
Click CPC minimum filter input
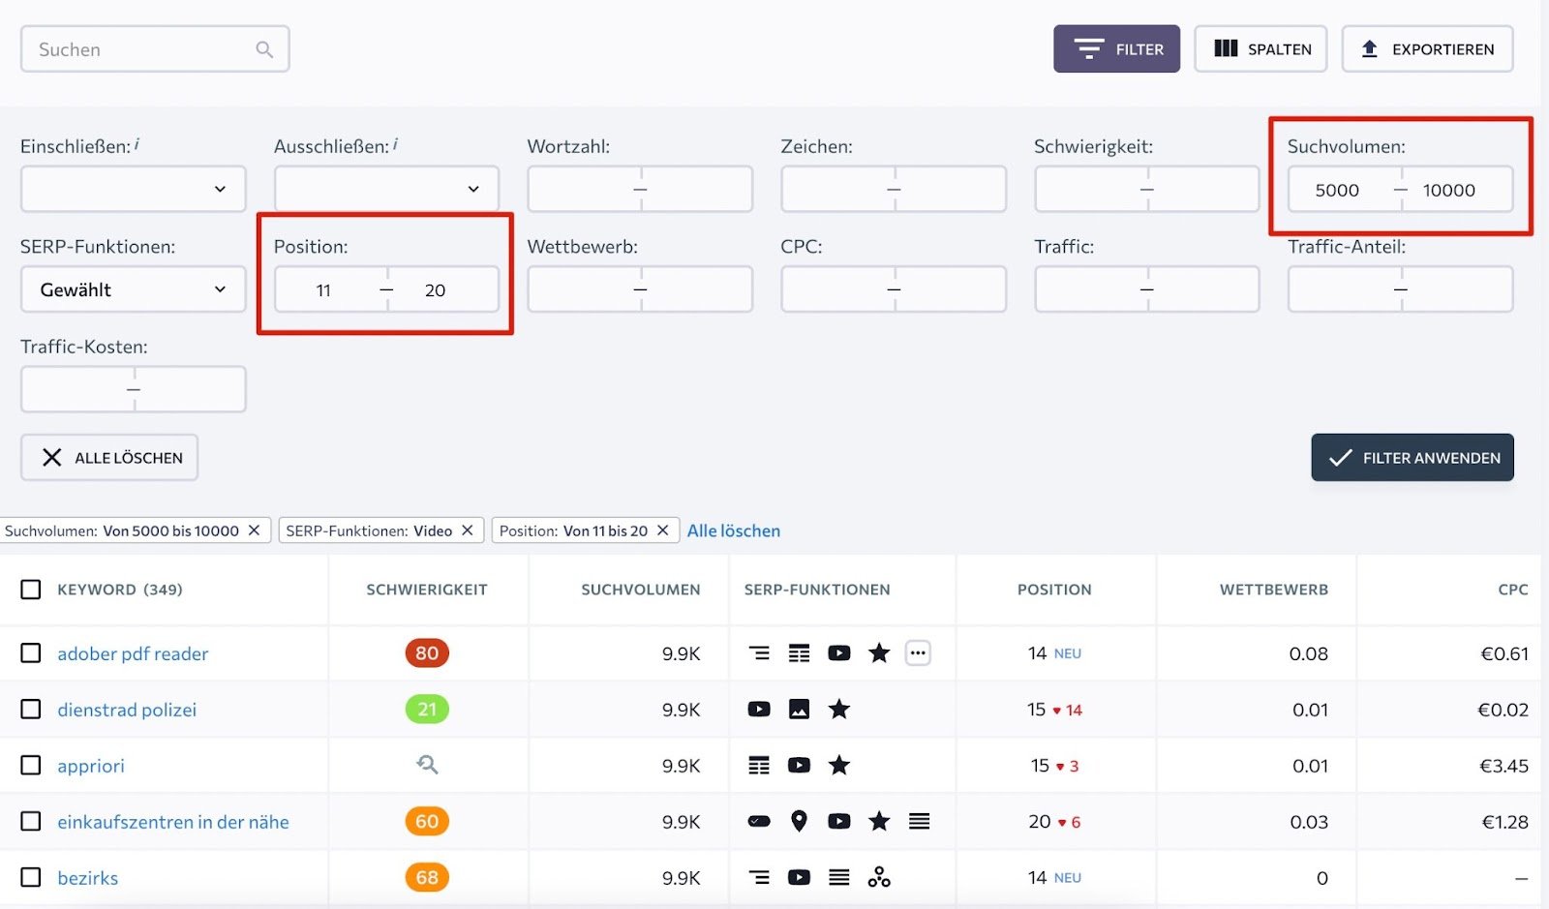(x=837, y=289)
